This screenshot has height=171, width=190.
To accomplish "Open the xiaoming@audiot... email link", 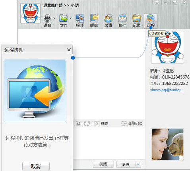I will [167, 90].
